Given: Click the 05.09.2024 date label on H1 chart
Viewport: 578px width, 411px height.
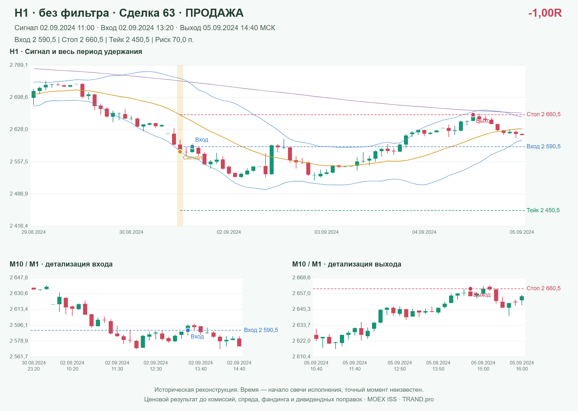Looking at the screenshot, I should [522, 232].
